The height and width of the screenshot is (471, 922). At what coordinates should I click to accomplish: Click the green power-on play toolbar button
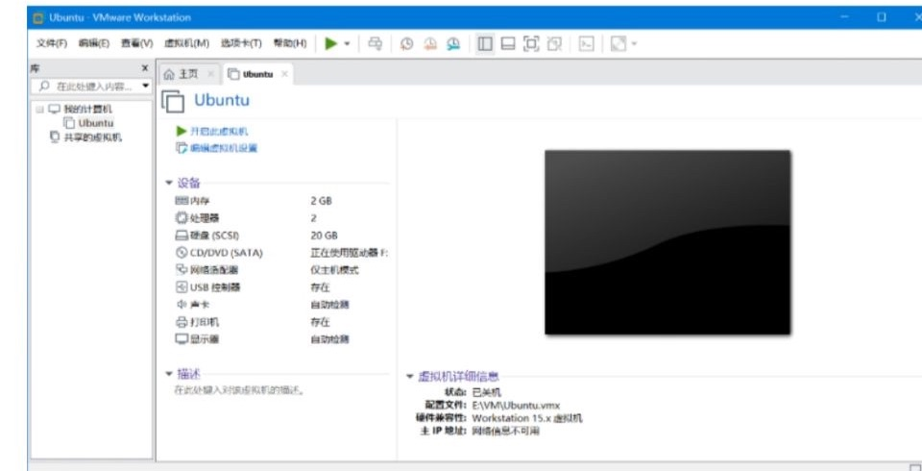(x=331, y=43)
